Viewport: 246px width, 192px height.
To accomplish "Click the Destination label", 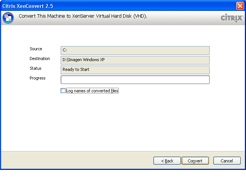I will click(x=40, y=58).
